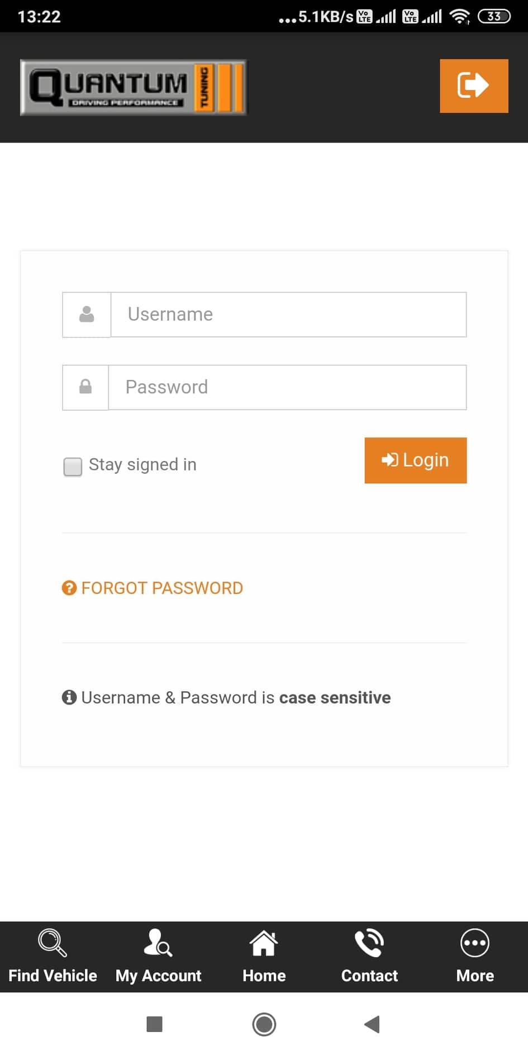
Task: Go to Home house icon
Action: (x=264, y=943)
